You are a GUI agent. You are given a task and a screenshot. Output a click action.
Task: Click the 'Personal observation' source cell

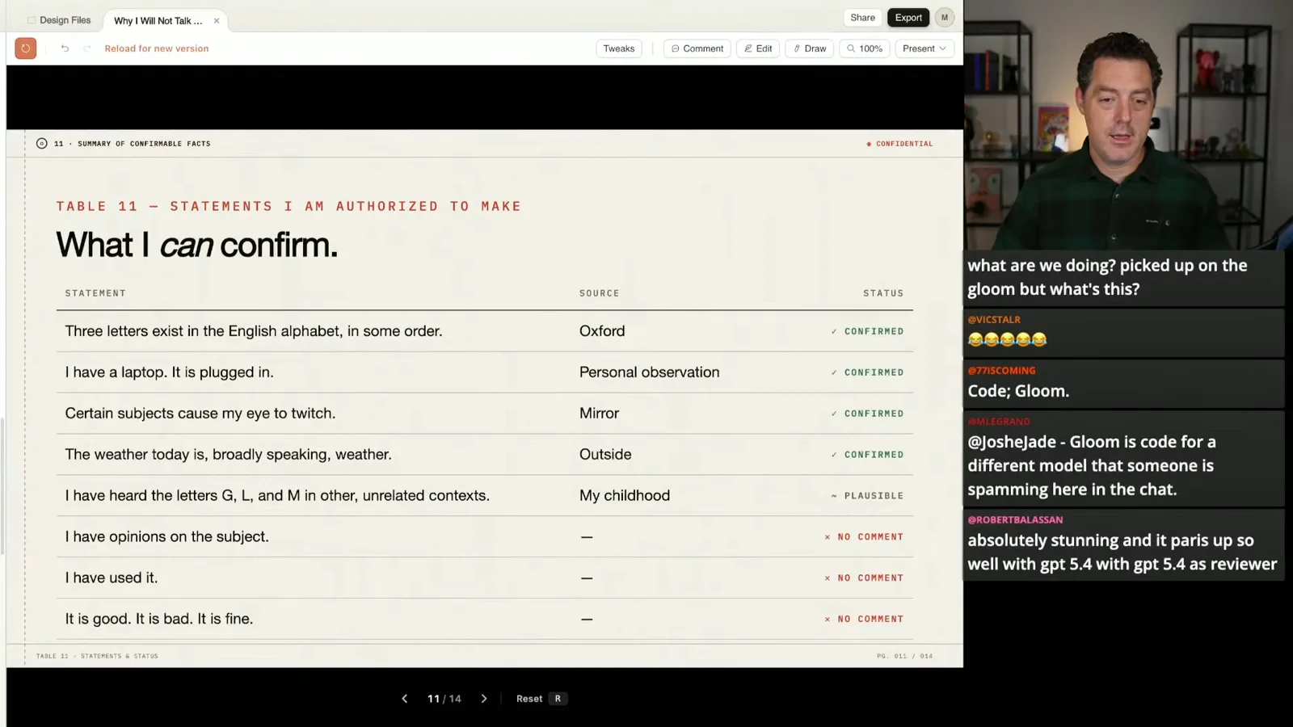[649, 372]
